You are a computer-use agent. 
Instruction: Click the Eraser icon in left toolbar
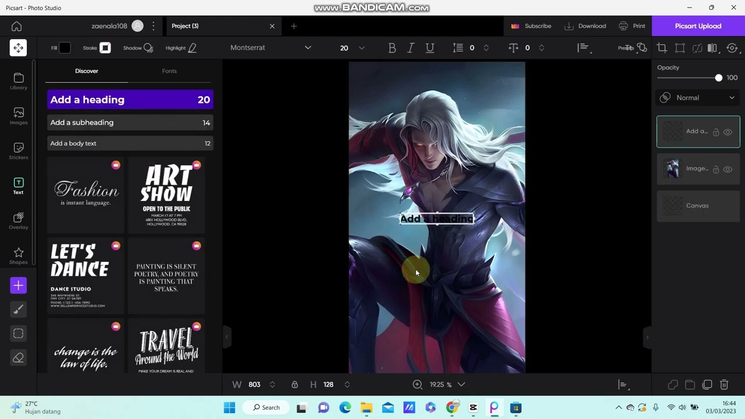click(18, 357)
